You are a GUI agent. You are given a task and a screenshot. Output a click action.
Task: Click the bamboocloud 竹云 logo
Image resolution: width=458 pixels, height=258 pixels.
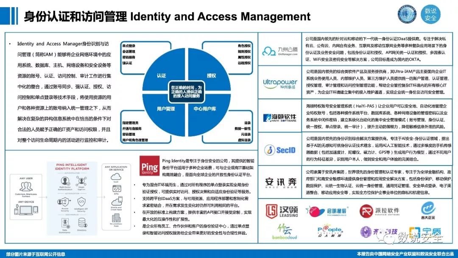[282, 233]
